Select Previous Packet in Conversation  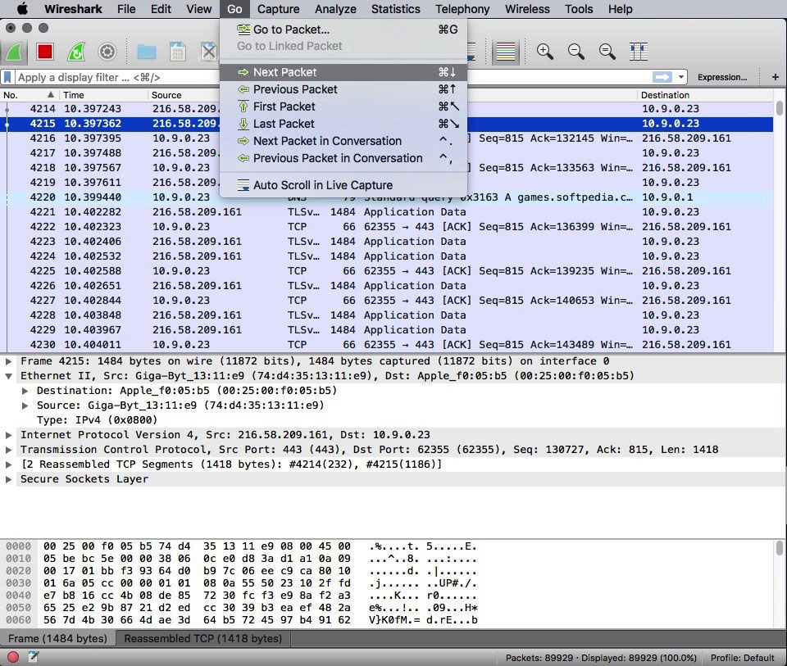coord(343,158)
